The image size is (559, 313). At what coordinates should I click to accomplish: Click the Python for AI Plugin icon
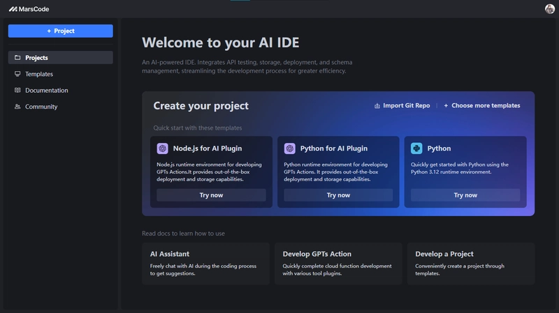click(x=290, y=148)
